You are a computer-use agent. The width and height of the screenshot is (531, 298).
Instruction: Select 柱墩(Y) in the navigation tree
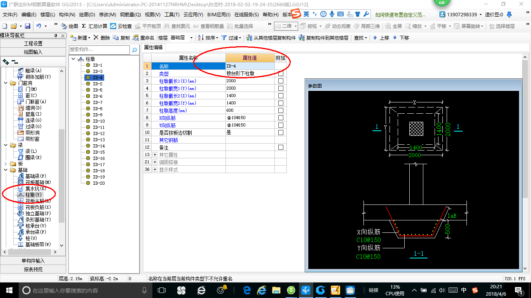[29, 195]
